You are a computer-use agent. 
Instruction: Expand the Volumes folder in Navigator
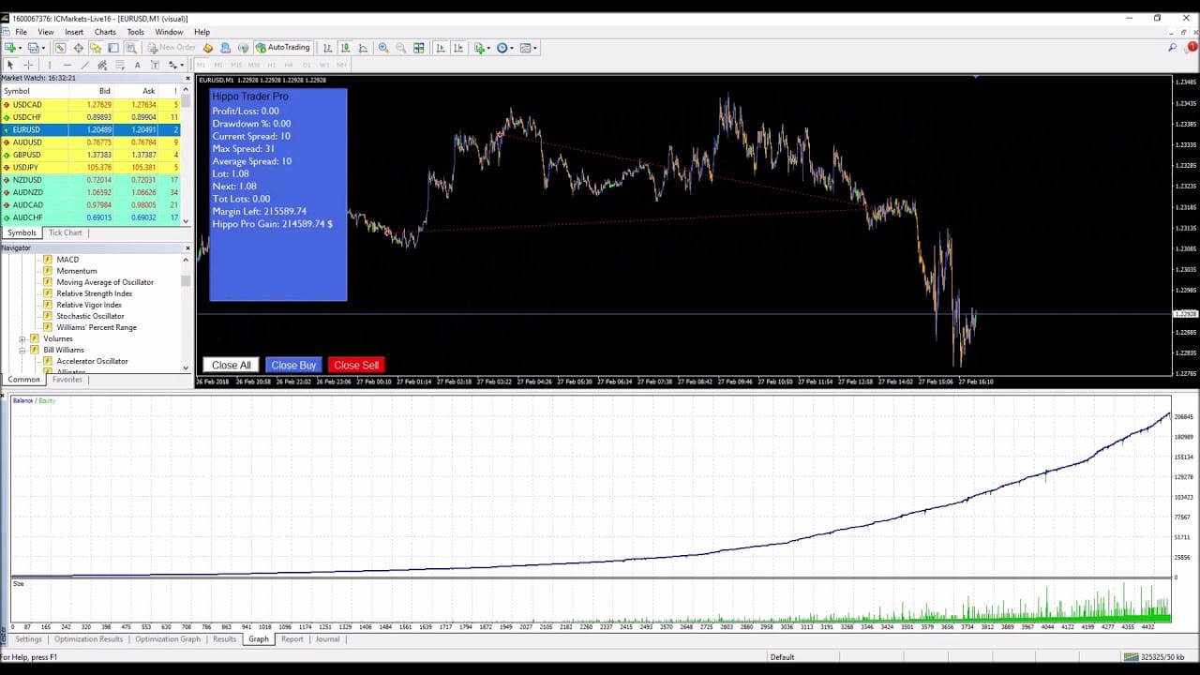(22, 338)
